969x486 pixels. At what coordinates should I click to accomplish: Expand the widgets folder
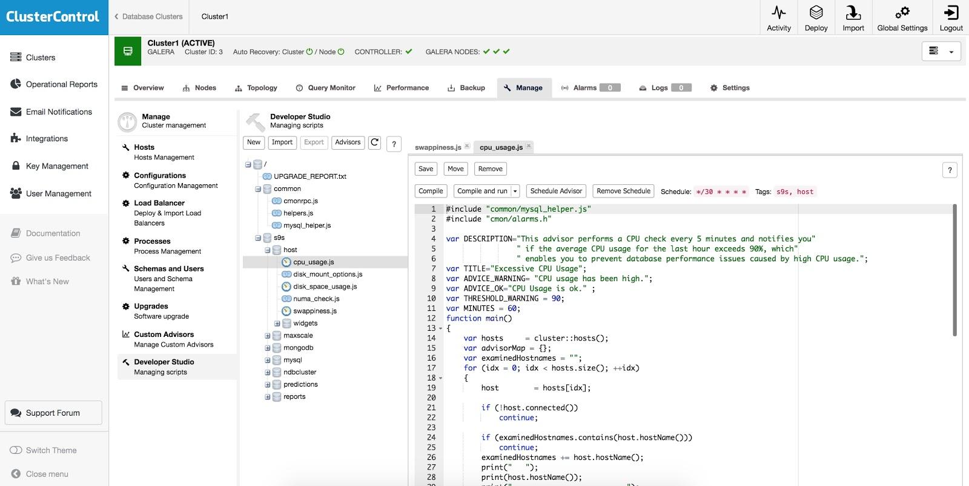tap(277, 324)
